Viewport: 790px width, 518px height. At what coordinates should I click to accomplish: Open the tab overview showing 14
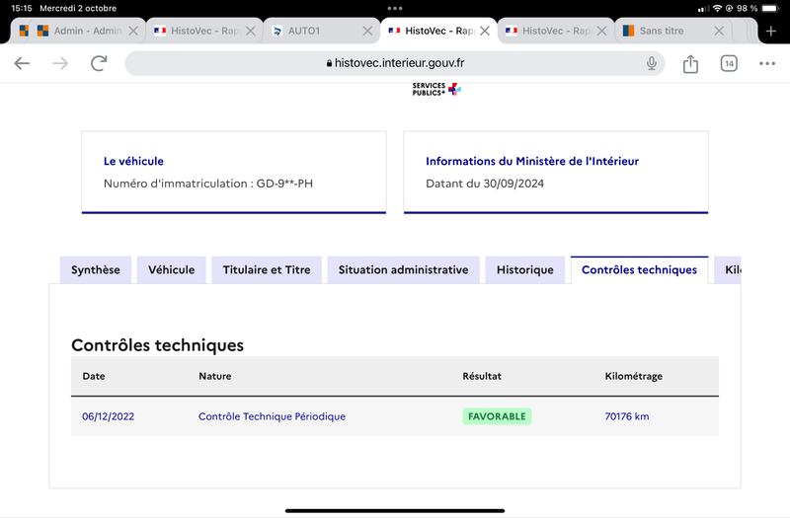tap(729, 63)
